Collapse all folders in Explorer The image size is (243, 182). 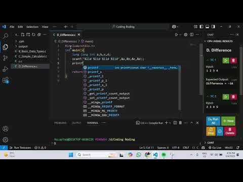39,35
